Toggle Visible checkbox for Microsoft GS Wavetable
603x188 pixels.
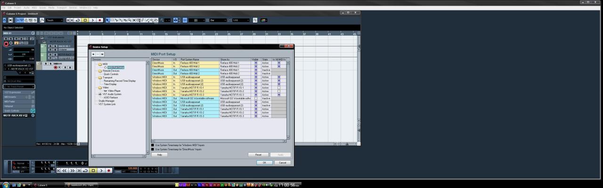[256, 98]
